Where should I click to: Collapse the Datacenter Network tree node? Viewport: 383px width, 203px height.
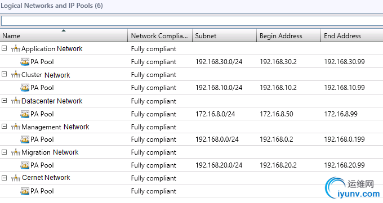[4, 100]
